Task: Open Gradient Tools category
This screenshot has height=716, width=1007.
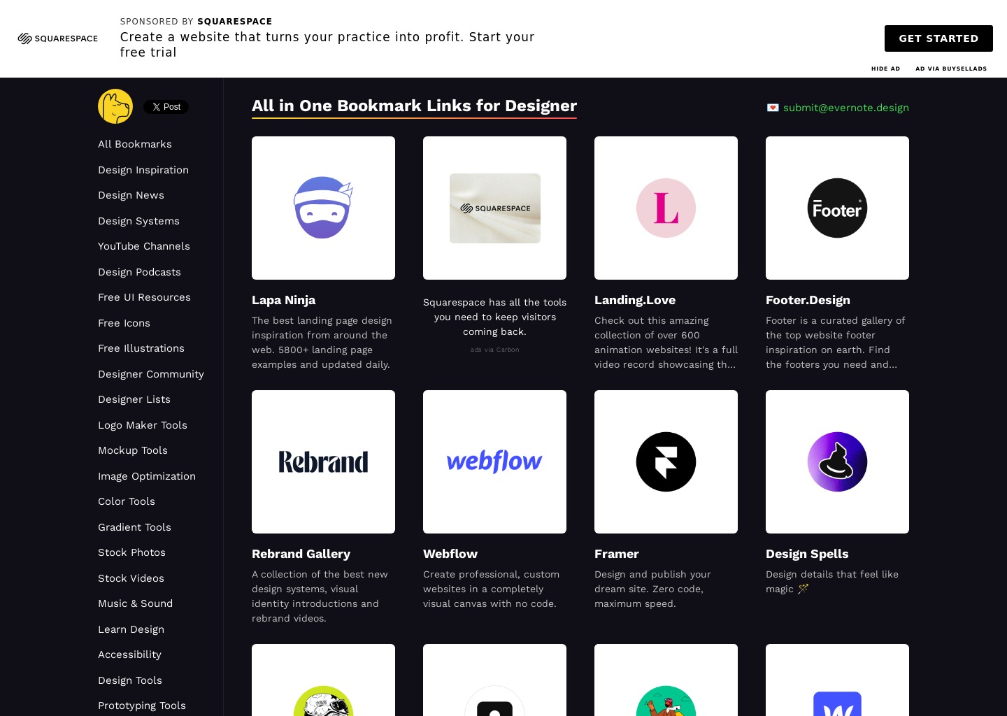Action: pos(134,527)
